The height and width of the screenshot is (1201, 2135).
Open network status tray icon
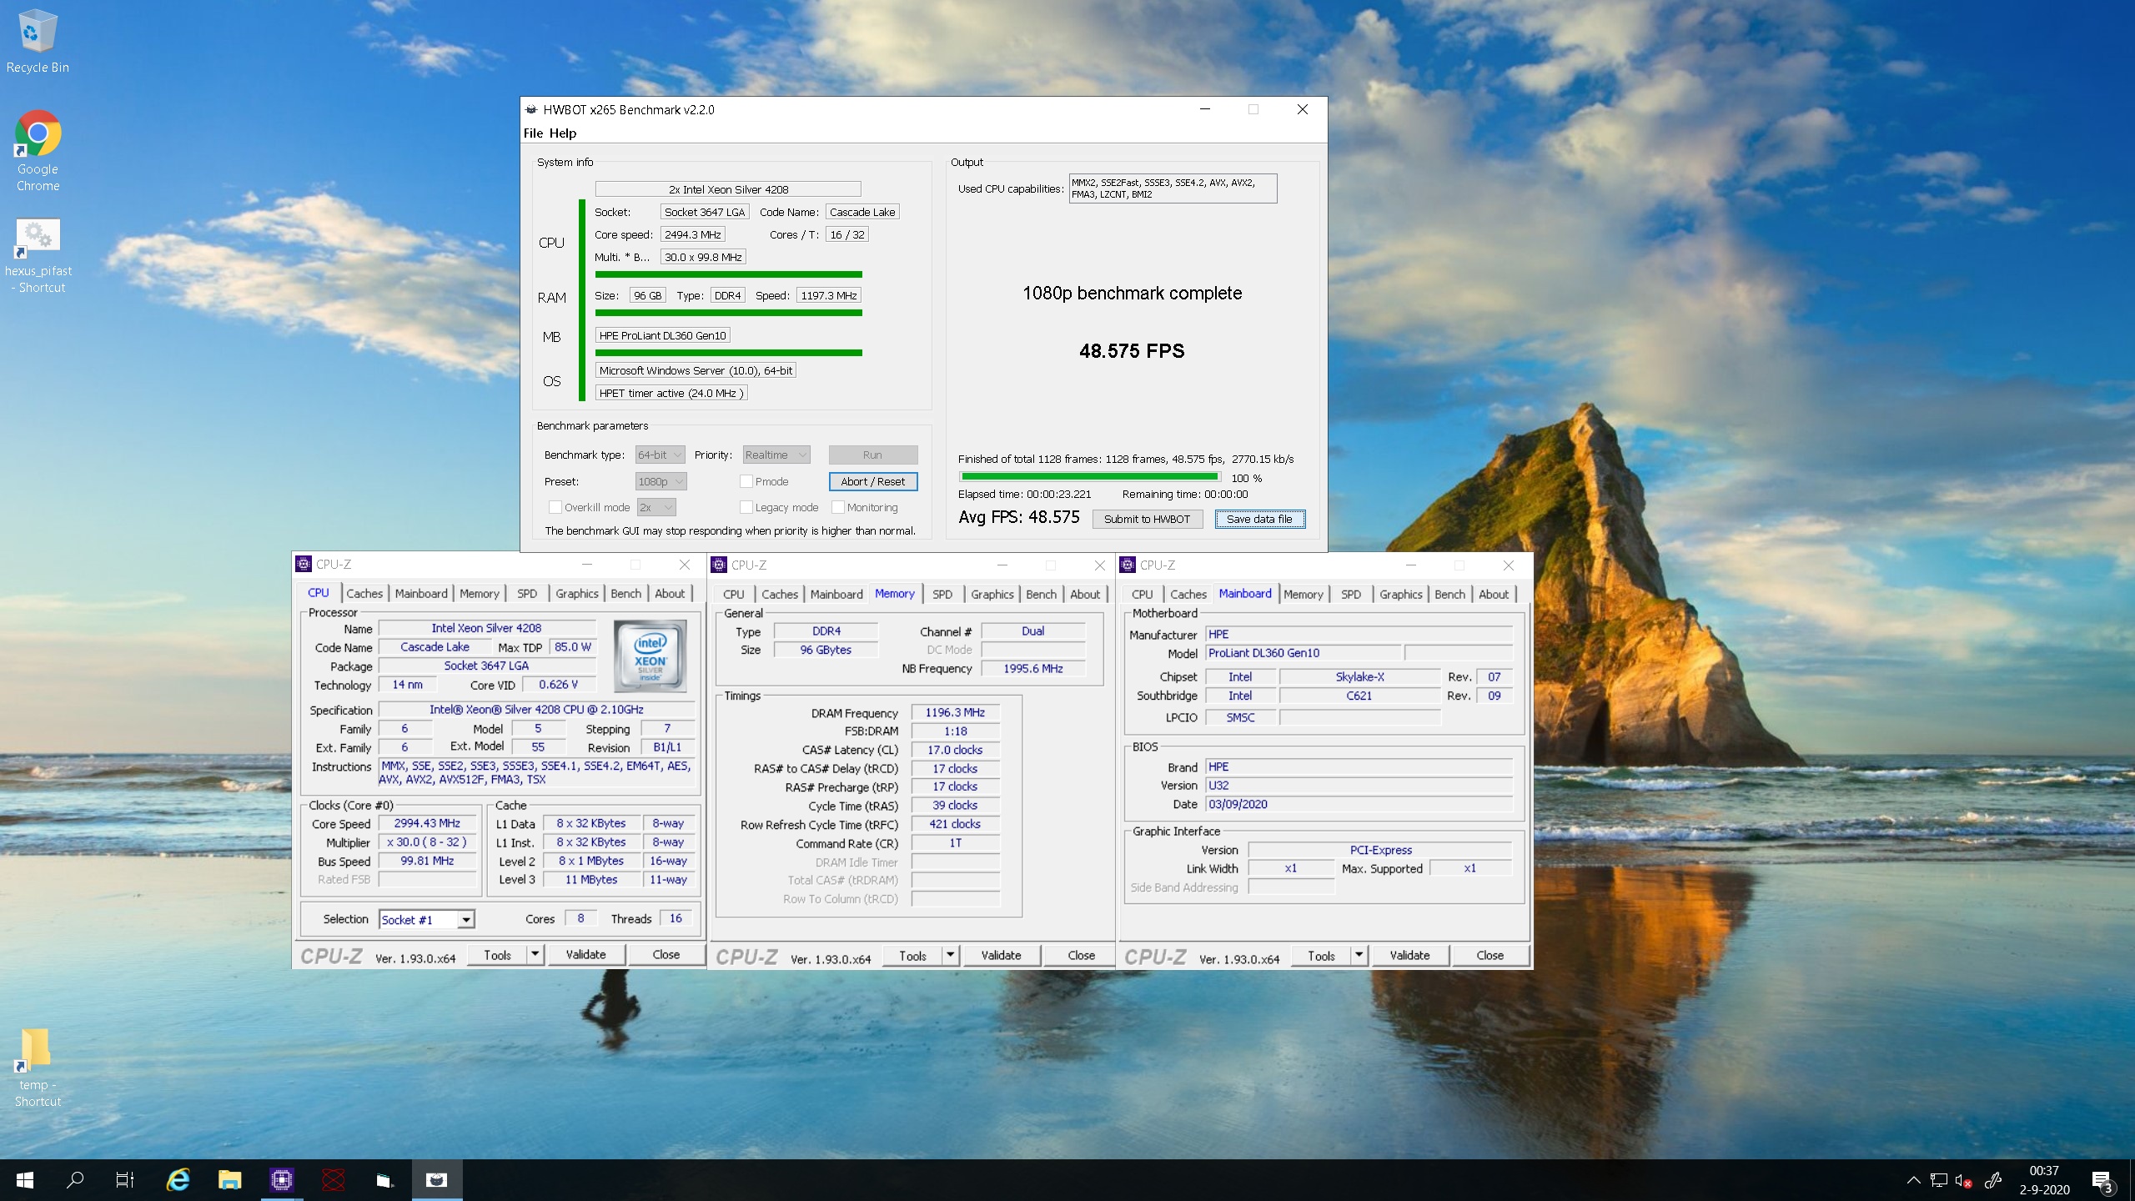click(1939, 1180)
